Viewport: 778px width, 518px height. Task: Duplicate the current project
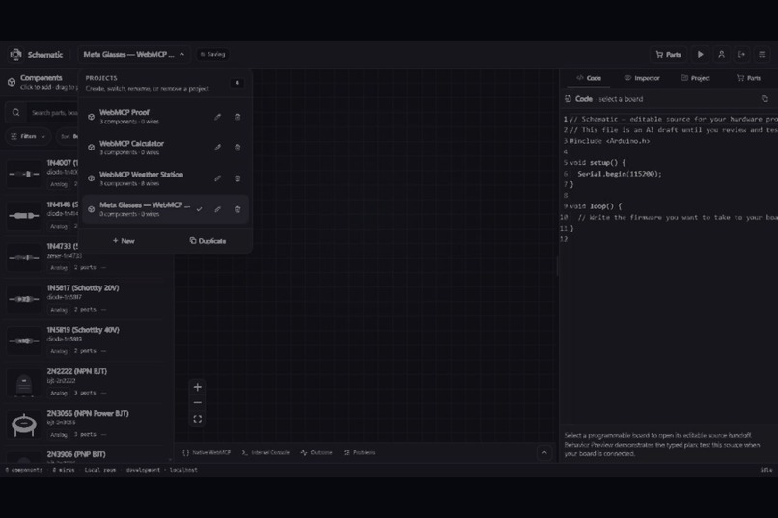(208, 241)
